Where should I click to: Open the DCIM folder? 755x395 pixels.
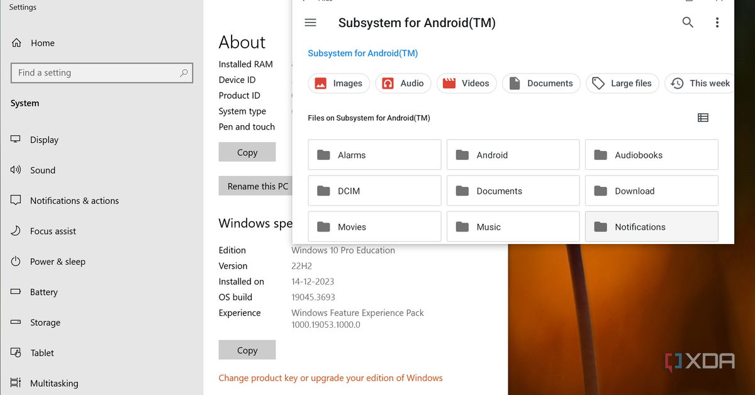click(x=374, y=191)
